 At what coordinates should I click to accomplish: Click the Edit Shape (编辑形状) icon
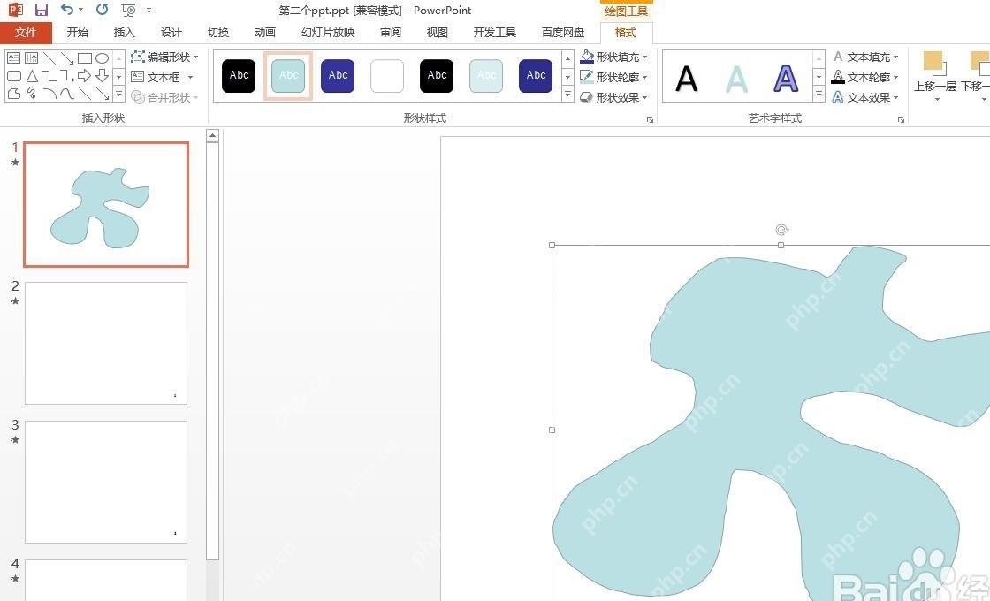pos(138,57)
